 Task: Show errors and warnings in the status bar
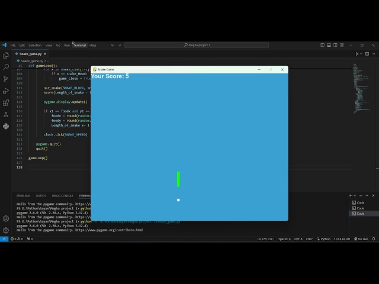[17, 239]
